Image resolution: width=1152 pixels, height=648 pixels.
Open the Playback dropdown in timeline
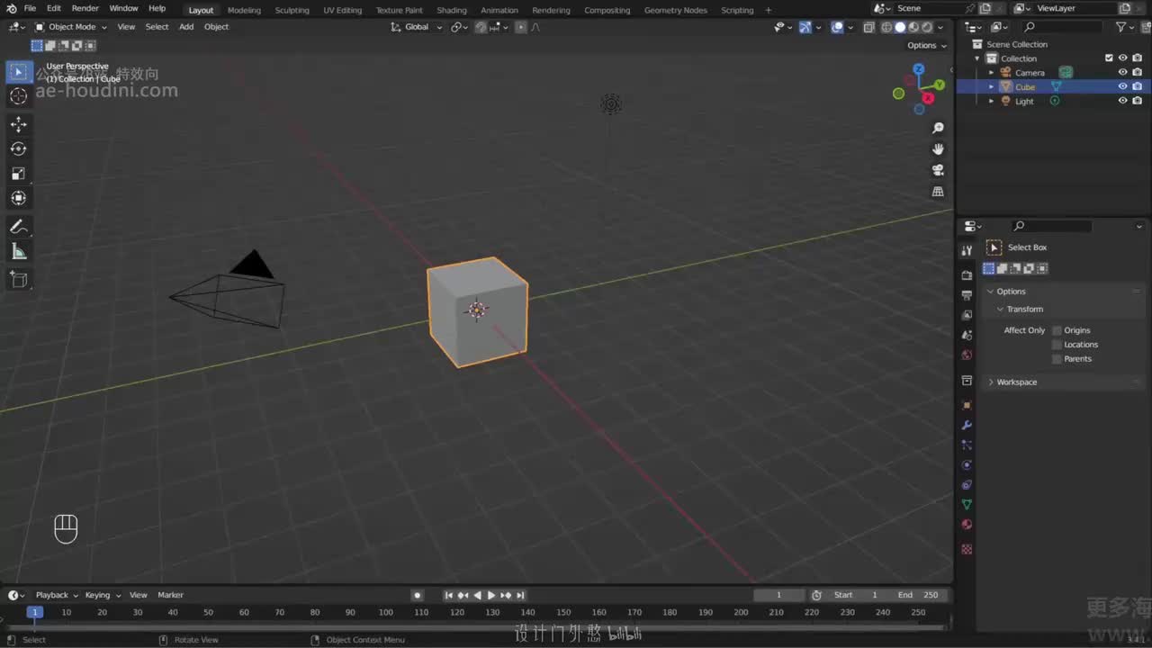pyautogui.click(x=56, y=595)
